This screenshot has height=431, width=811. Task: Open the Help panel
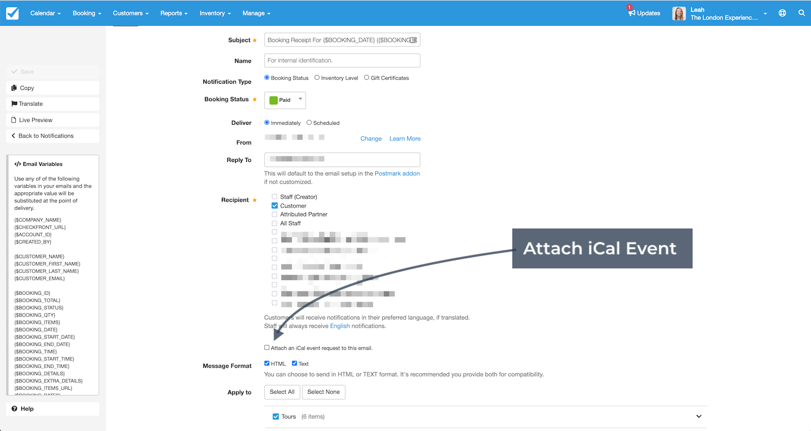coord(53,408)
